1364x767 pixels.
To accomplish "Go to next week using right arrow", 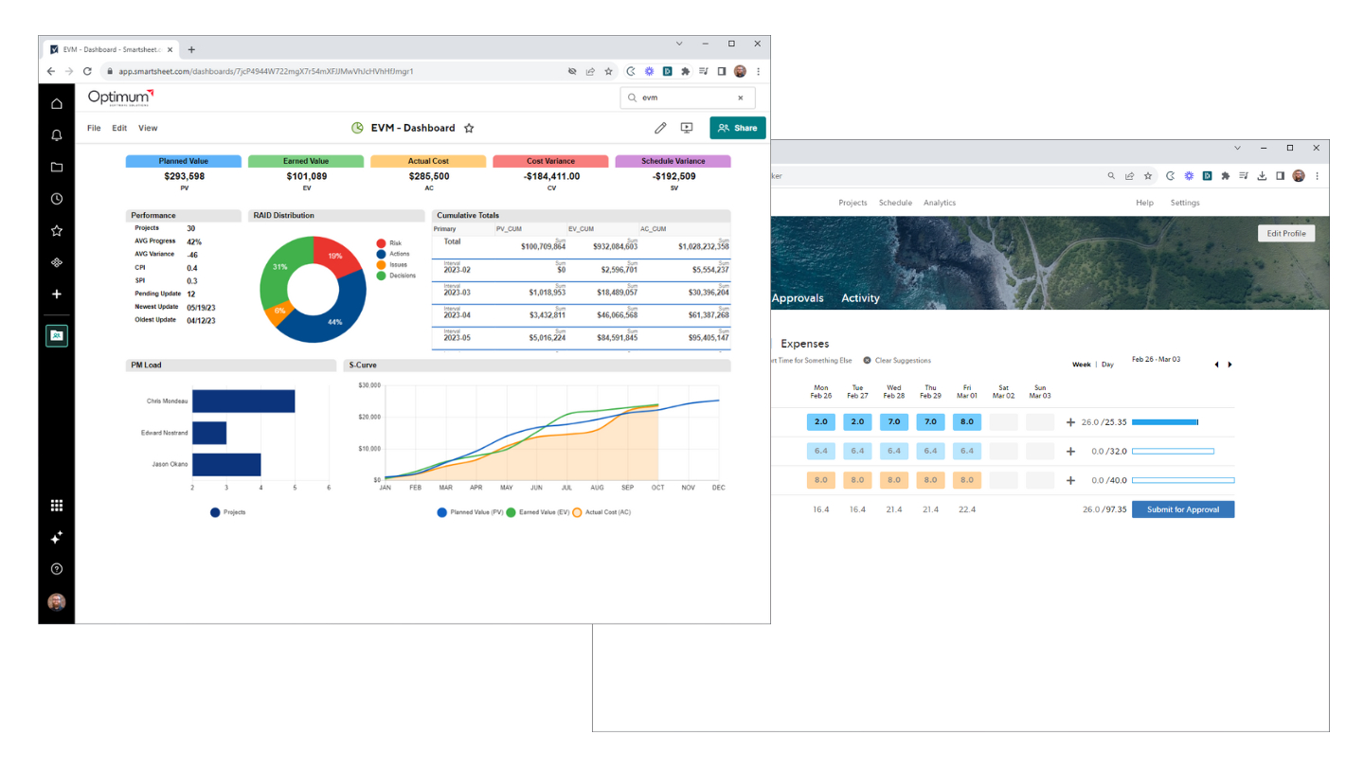I will (1230, 365).
